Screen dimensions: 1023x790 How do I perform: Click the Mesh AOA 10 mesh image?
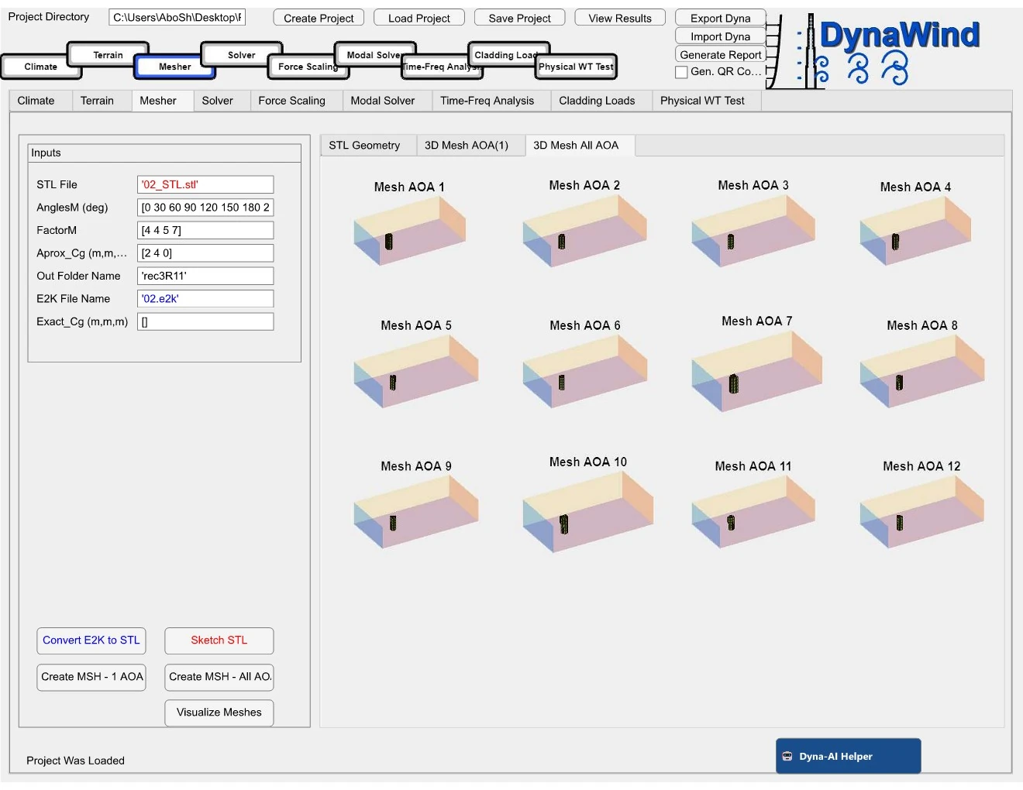(587, 512)
